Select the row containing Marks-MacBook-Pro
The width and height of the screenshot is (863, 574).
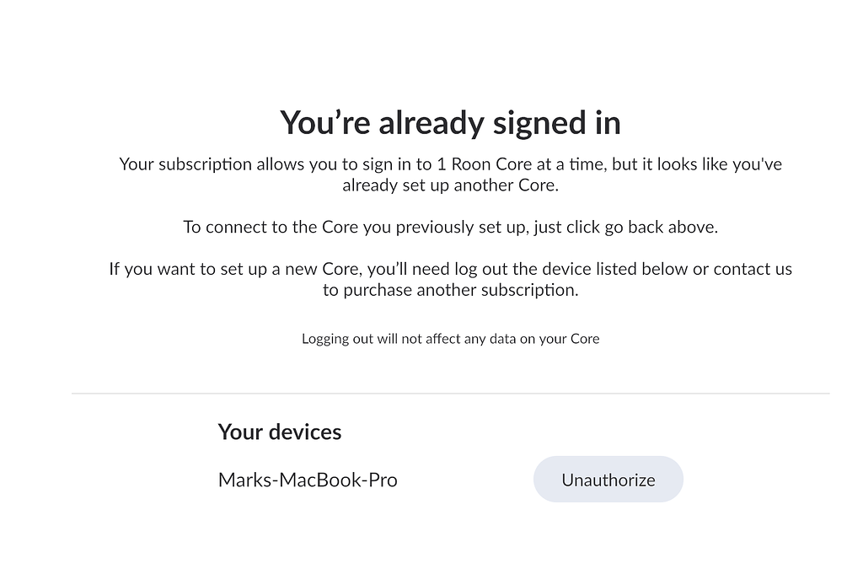coord(421,479)
